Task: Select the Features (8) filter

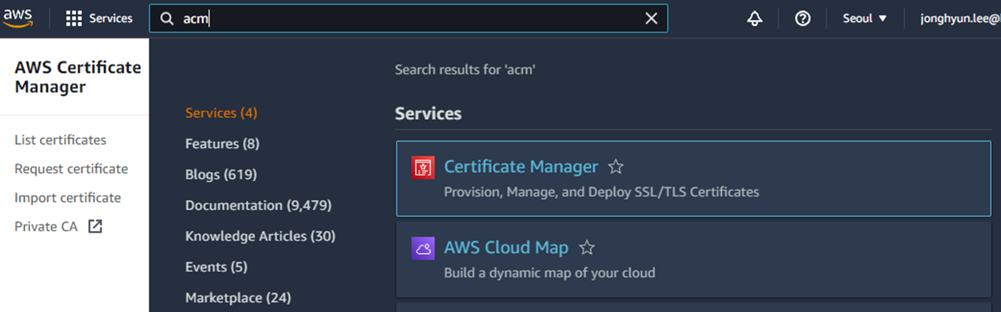Action: (222, 143)
